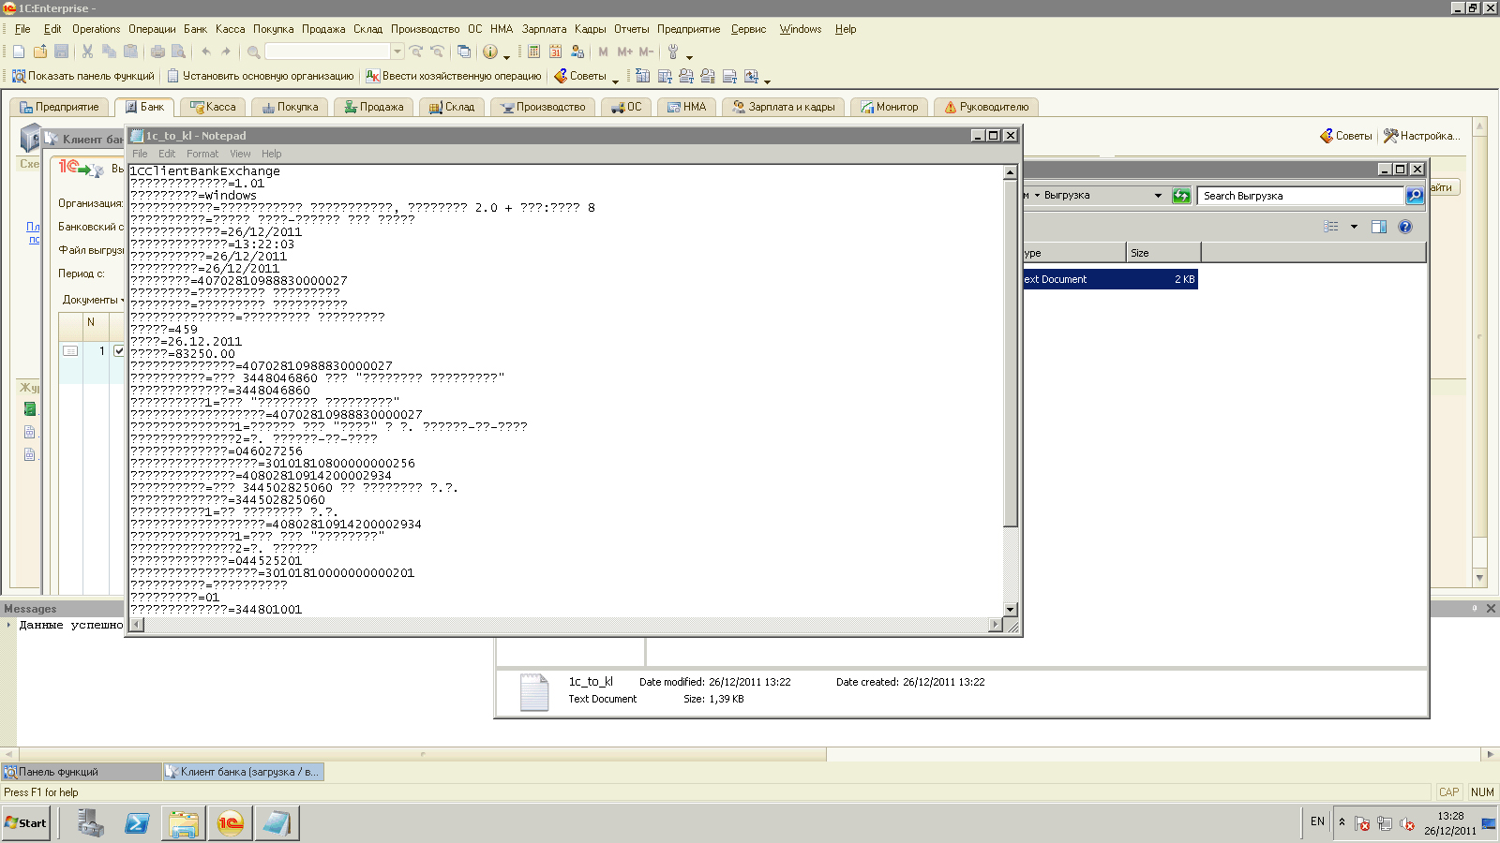Click the Notepad vertical scrollbar thumb

(1010, 353)
